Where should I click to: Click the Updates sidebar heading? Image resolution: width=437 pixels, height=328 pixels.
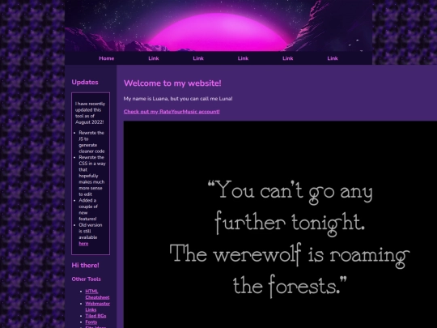(x=85, y=83)
